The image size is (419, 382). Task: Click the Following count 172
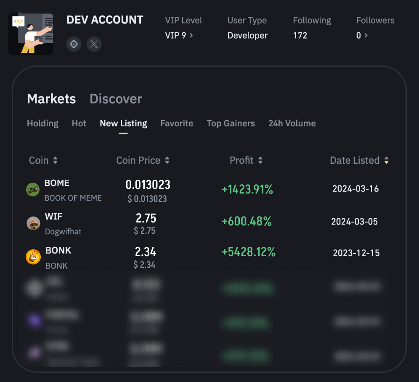click(x=300, y=35)
